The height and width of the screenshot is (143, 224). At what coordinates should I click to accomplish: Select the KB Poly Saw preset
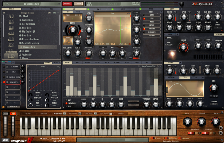pos(25,35)
